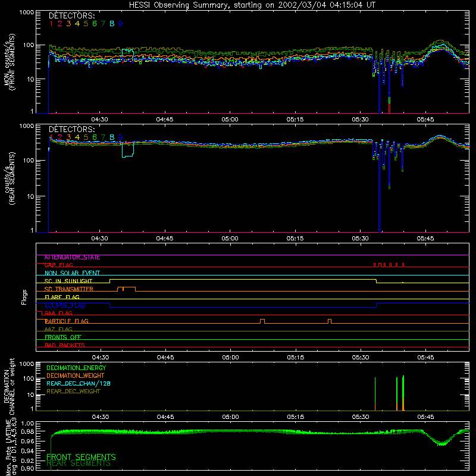Image resolution: width=476 pixels, height=476 pixels.
Task: Select orange detector 3 in rear segments legend
Action: tap(68, 137)
